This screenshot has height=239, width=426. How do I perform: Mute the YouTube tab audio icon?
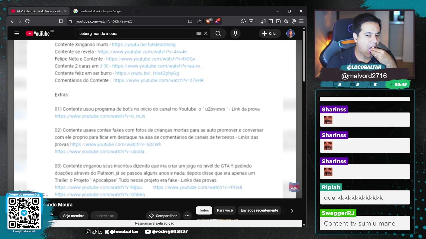18,11
